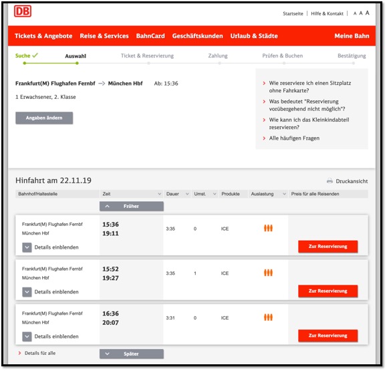
Task: Click occupancy icon of the 16:36 connection
Action: tap(268, 318)
